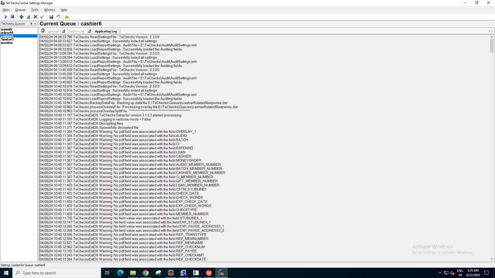The height and width of the screenshot is (278, 495).
Task: Click tab strip scroll right arrow
Action: [492, 31]
